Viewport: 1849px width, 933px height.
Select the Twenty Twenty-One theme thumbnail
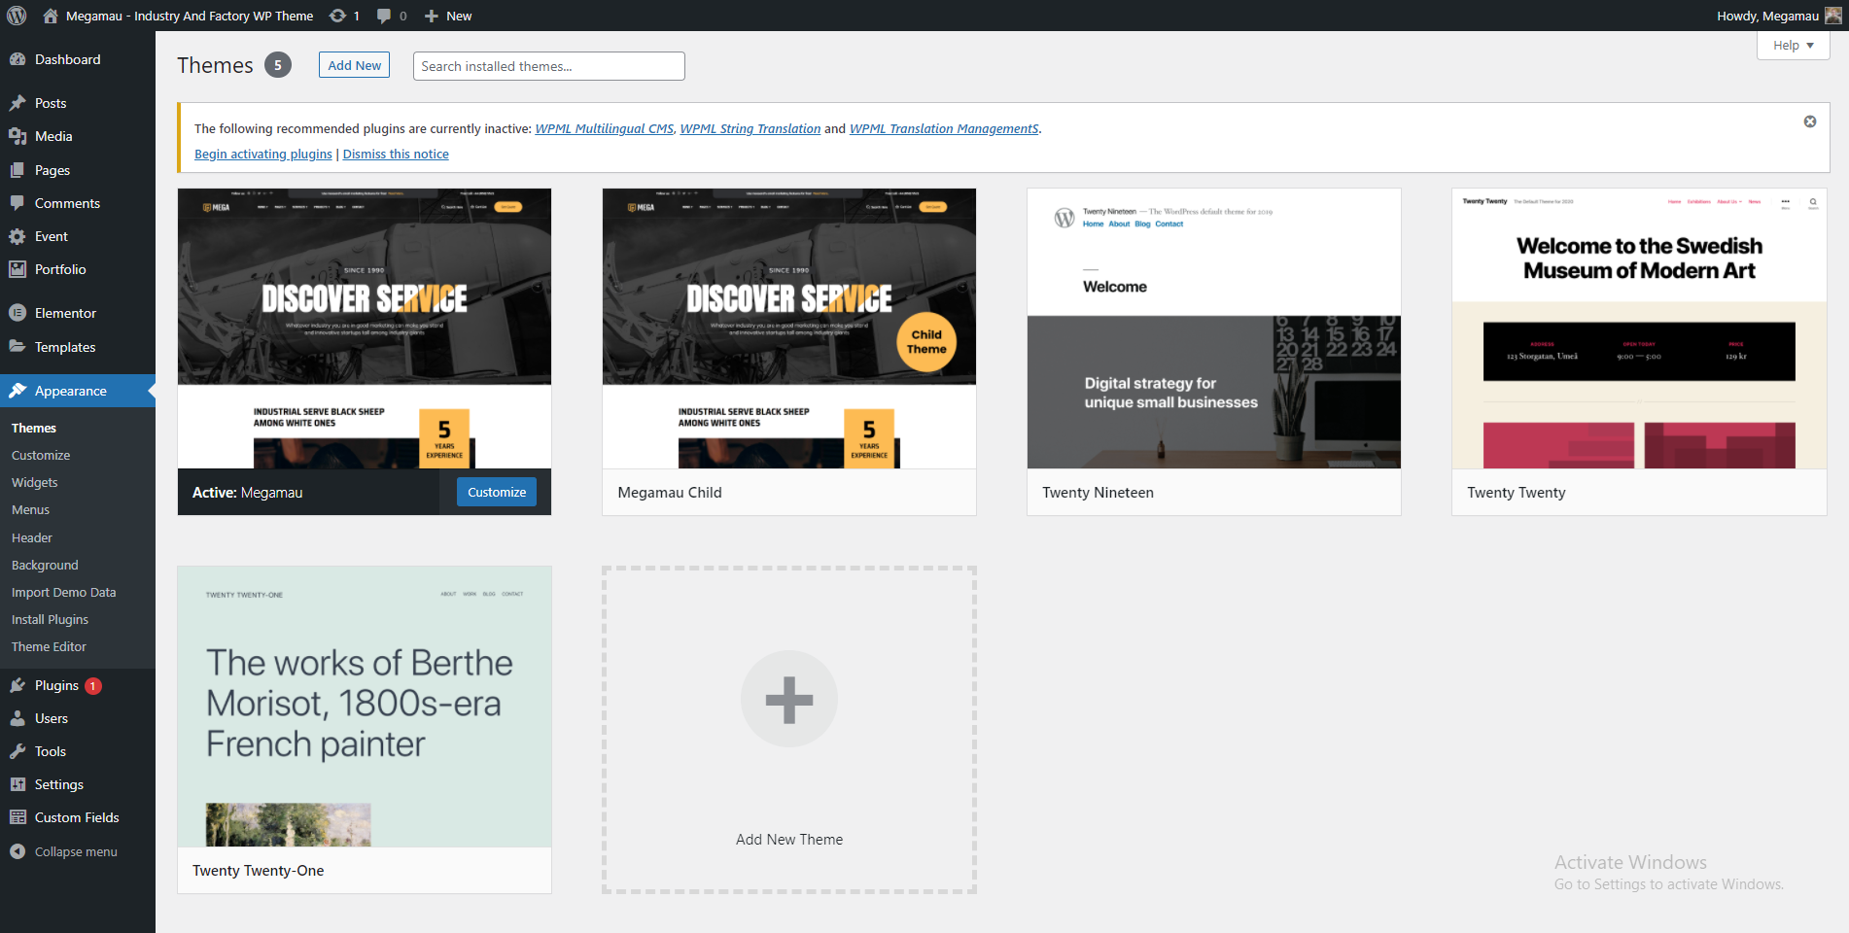[x=365, y=707]
